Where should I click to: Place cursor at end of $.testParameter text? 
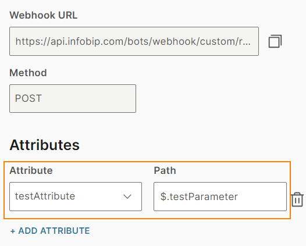pyautogui.click(x=238, y=197)
